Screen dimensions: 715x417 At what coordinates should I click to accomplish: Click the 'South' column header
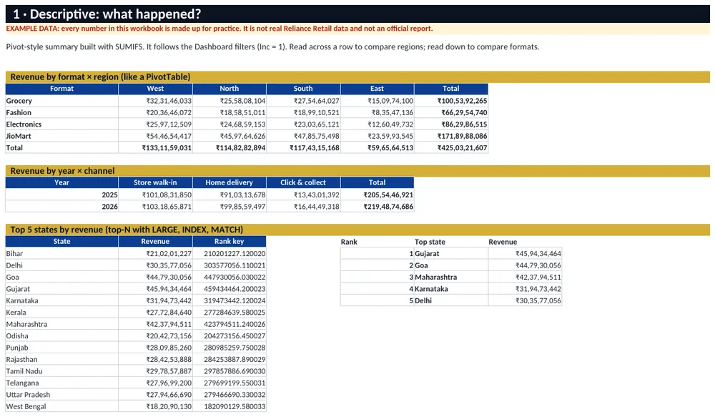(303, 89)
